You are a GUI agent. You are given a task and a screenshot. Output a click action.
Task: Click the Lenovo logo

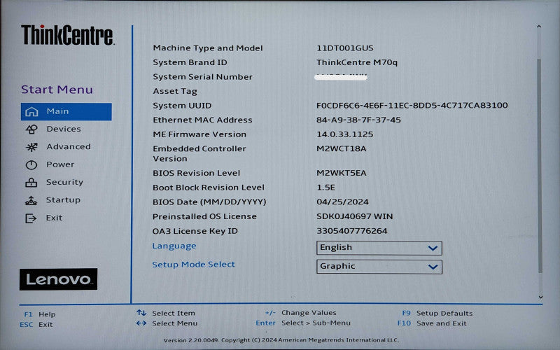tap(58, 279)
